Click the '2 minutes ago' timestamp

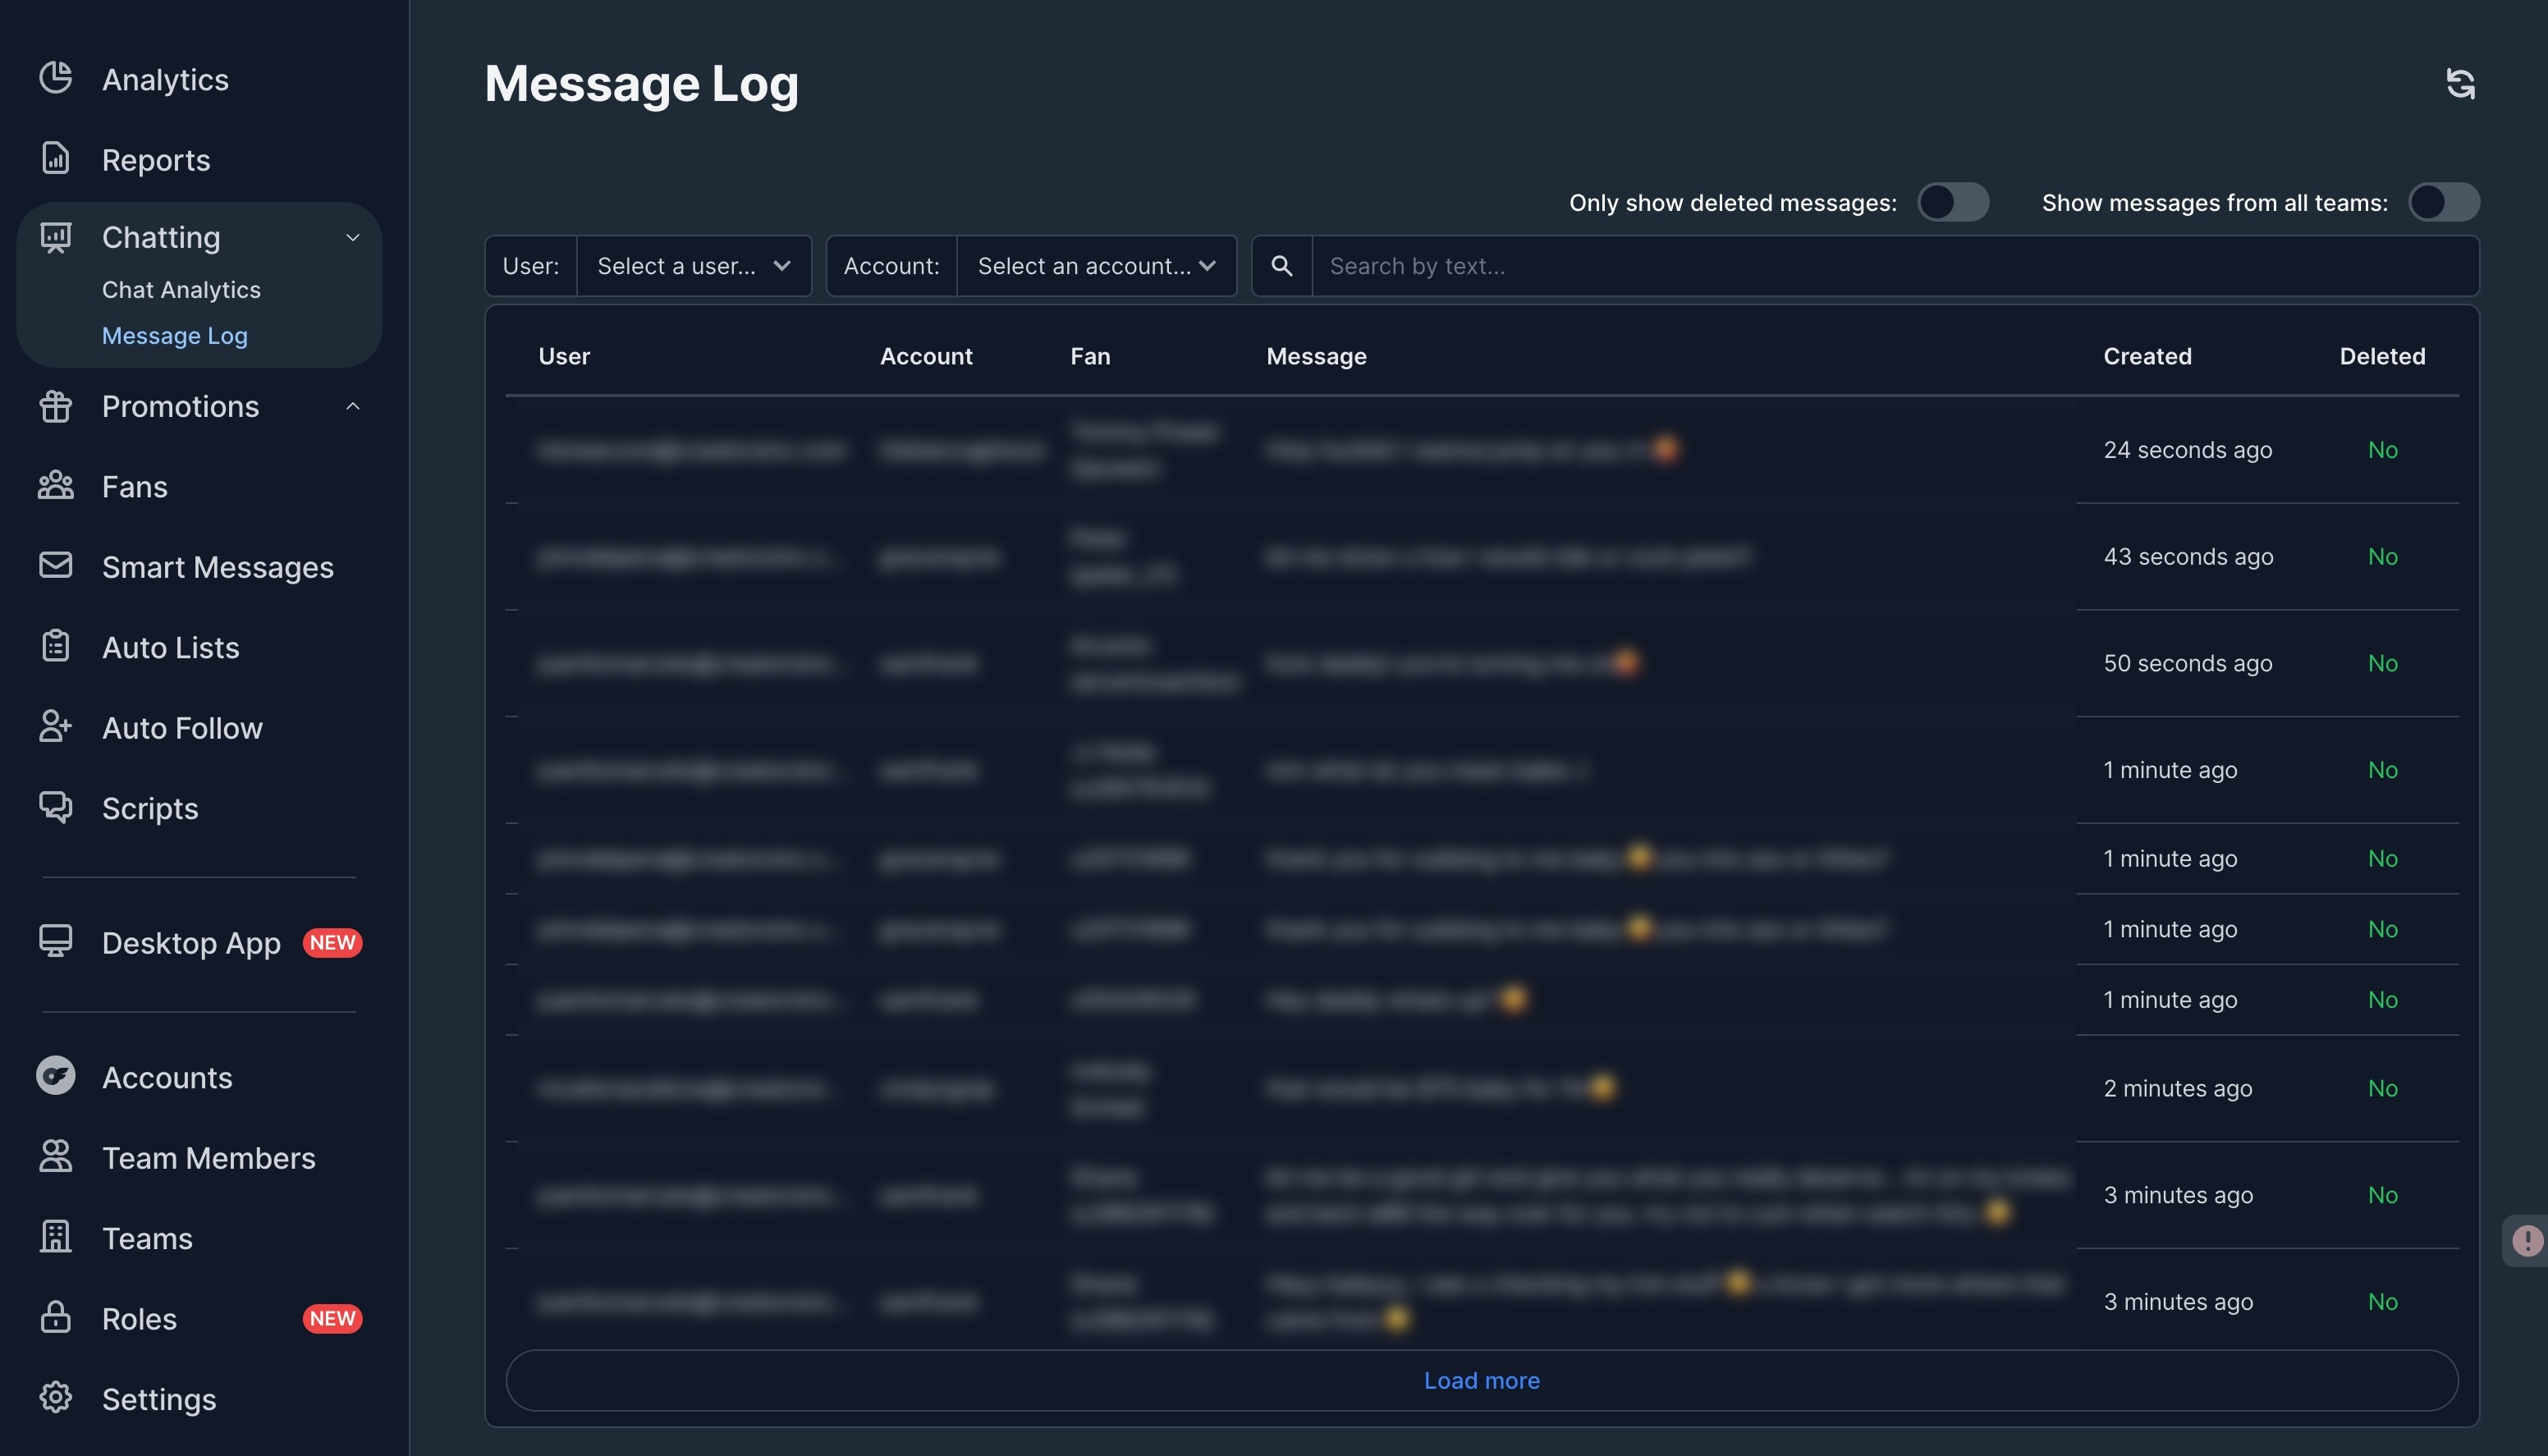tap(2178, 1088)
